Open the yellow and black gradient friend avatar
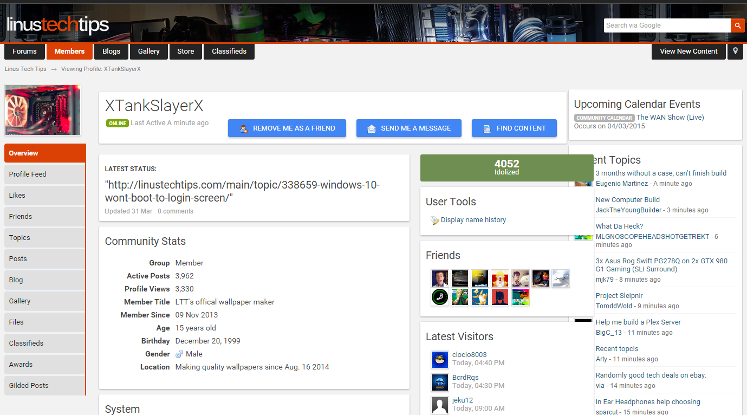 [480, 278]
